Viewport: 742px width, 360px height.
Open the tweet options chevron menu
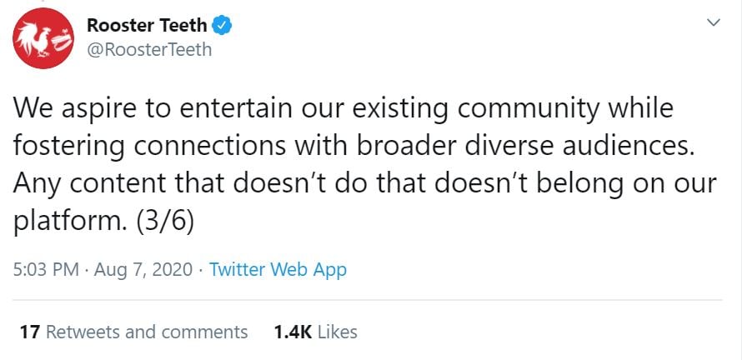(x=713, y=22)
